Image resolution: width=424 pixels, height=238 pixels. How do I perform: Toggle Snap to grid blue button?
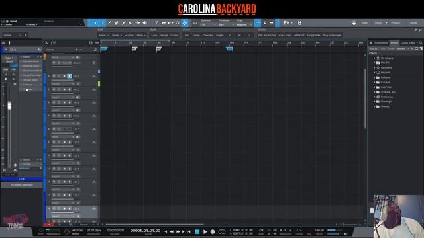(x=258, y=23)
